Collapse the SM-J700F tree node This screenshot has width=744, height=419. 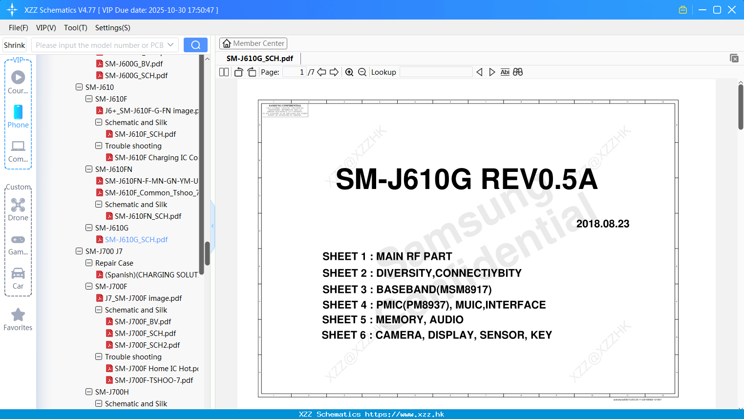click(89, 286)
